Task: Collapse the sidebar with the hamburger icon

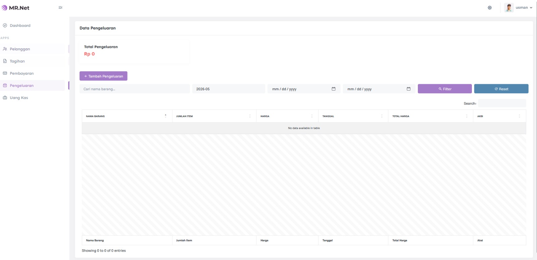Action: [60, 7]
